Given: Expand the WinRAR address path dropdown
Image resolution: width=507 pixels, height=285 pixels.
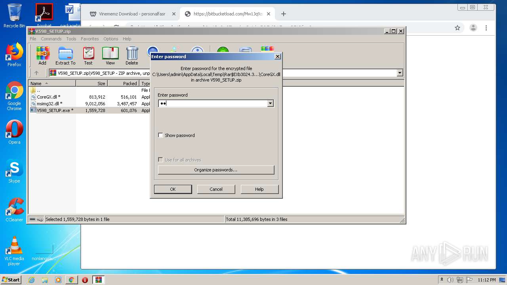Looking at the screenshot, I should pyautogui.click(x=400, y=73).
